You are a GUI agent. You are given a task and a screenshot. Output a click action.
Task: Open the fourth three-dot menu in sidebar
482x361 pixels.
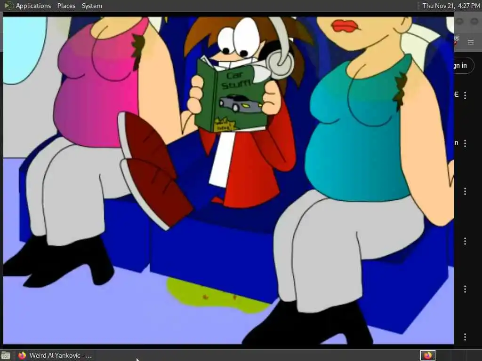(465, 241)
